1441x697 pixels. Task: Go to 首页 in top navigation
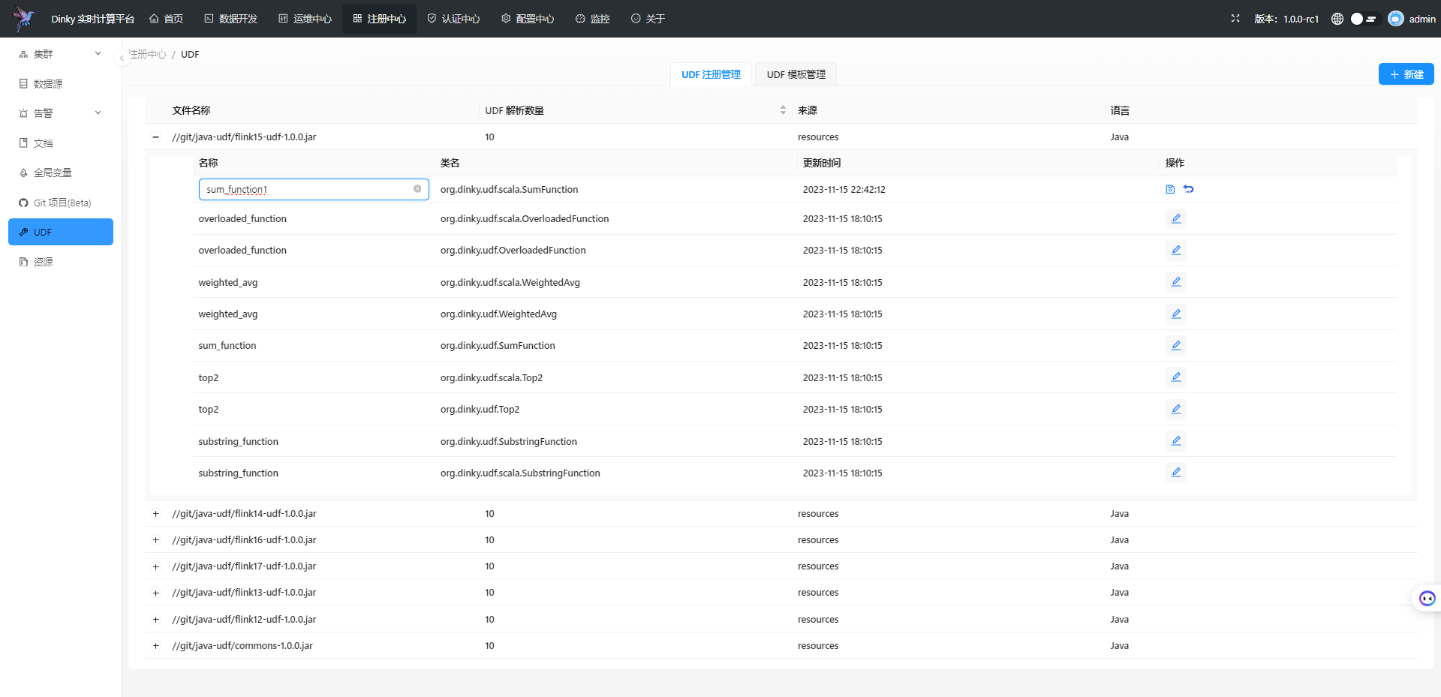pos(166,19)
